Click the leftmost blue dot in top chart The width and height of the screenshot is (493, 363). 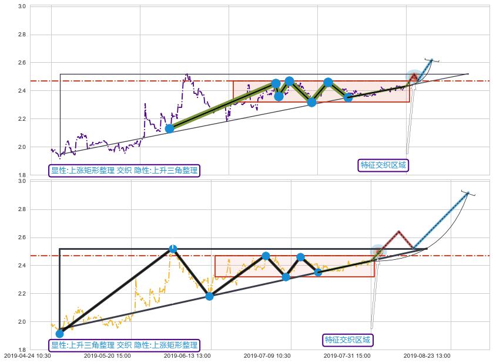[x=169, y=128]
